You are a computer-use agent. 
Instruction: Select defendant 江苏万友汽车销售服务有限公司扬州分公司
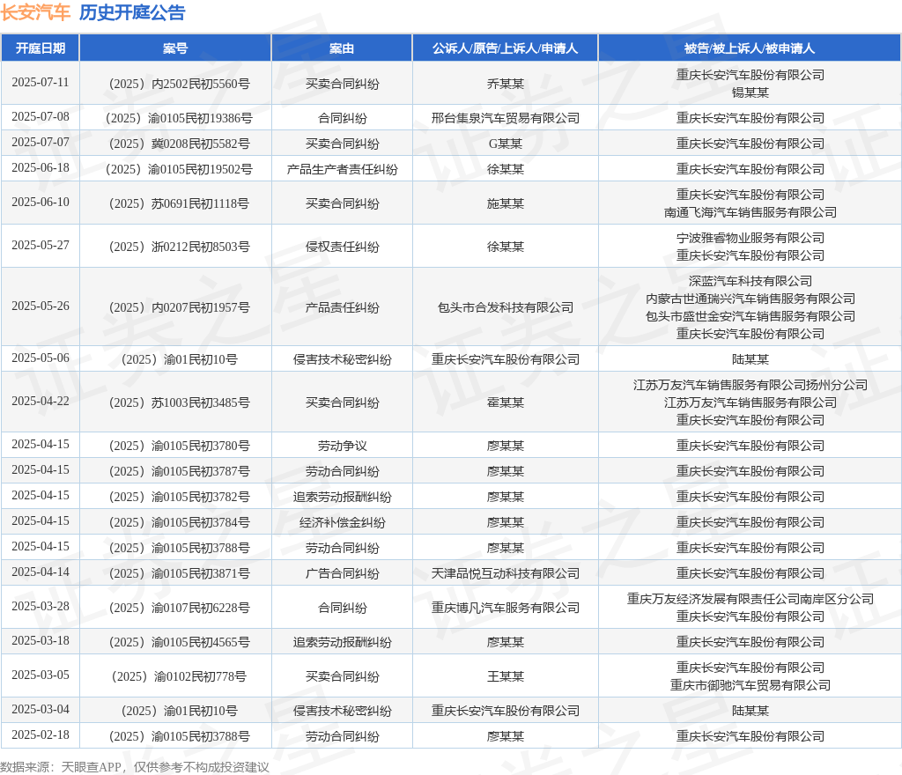[750, 385]
